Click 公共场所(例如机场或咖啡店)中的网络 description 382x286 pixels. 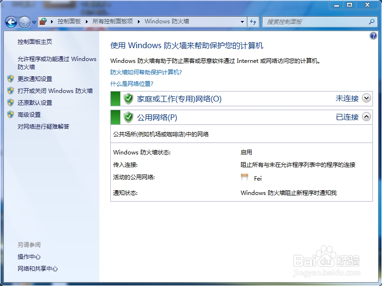161,134
